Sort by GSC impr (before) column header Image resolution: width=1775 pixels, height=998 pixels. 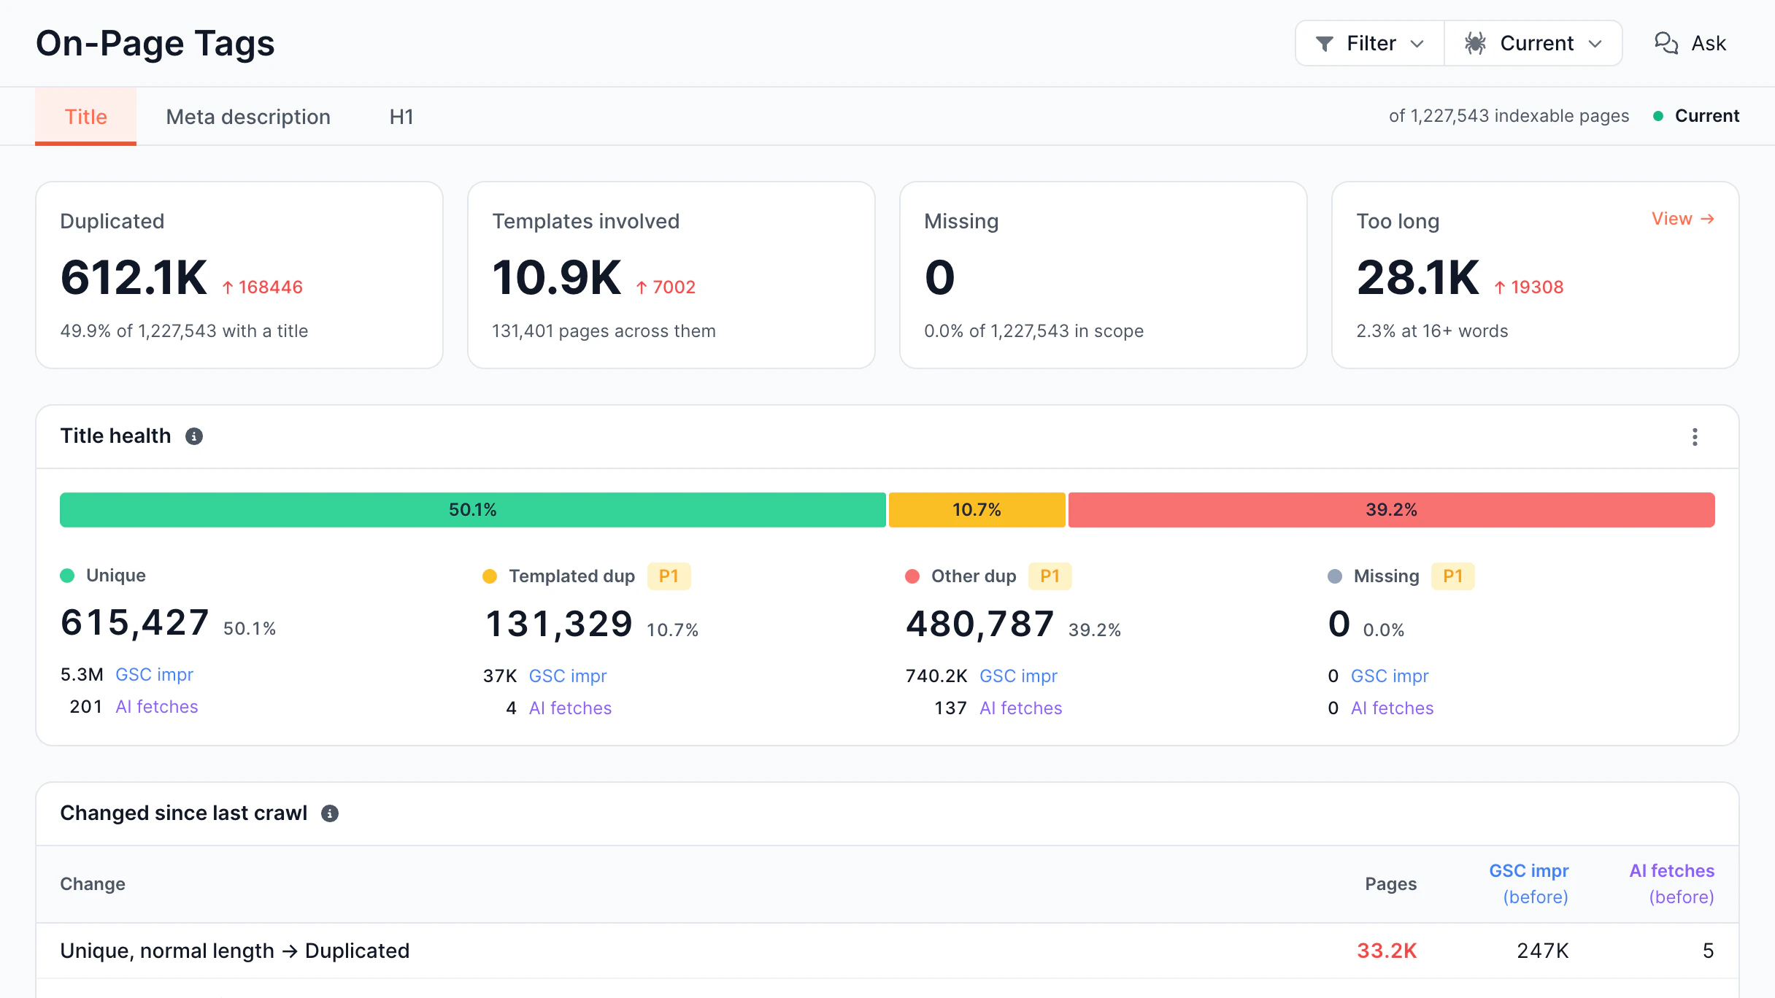[1530, 884]
